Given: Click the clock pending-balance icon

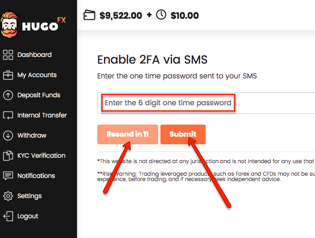Looking at the screenshot, I should click(x=161, y=15).
